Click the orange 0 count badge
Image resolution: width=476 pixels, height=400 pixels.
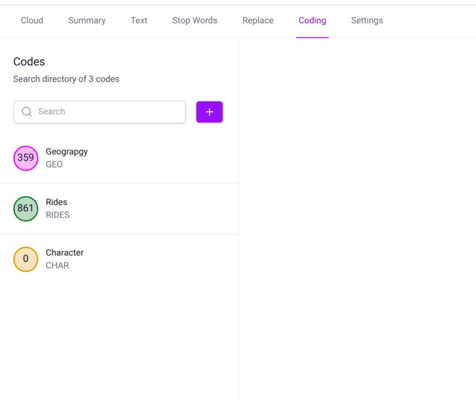tap(26, 259)
